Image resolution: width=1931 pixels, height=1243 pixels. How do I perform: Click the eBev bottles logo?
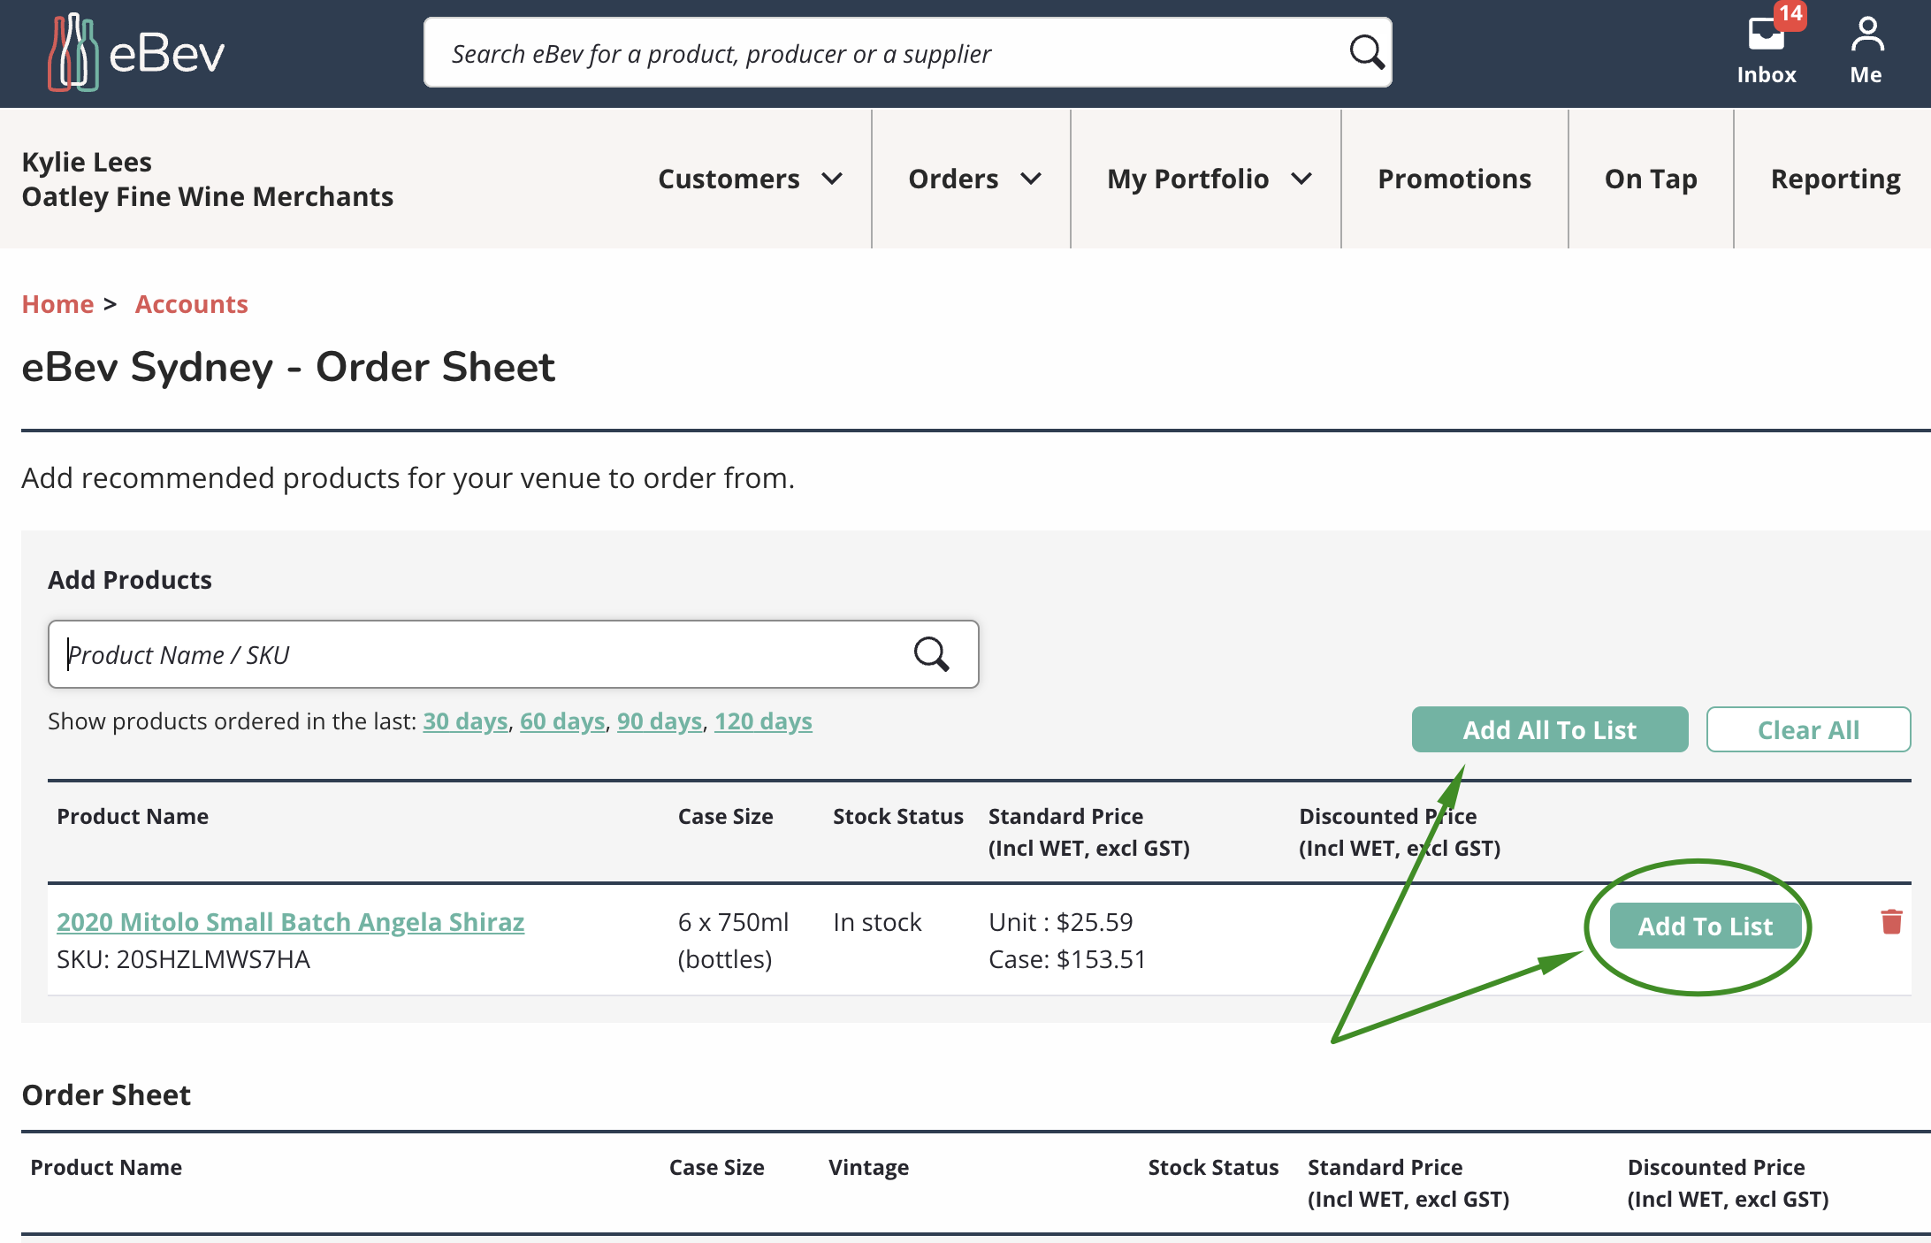(x=73, y=53)
